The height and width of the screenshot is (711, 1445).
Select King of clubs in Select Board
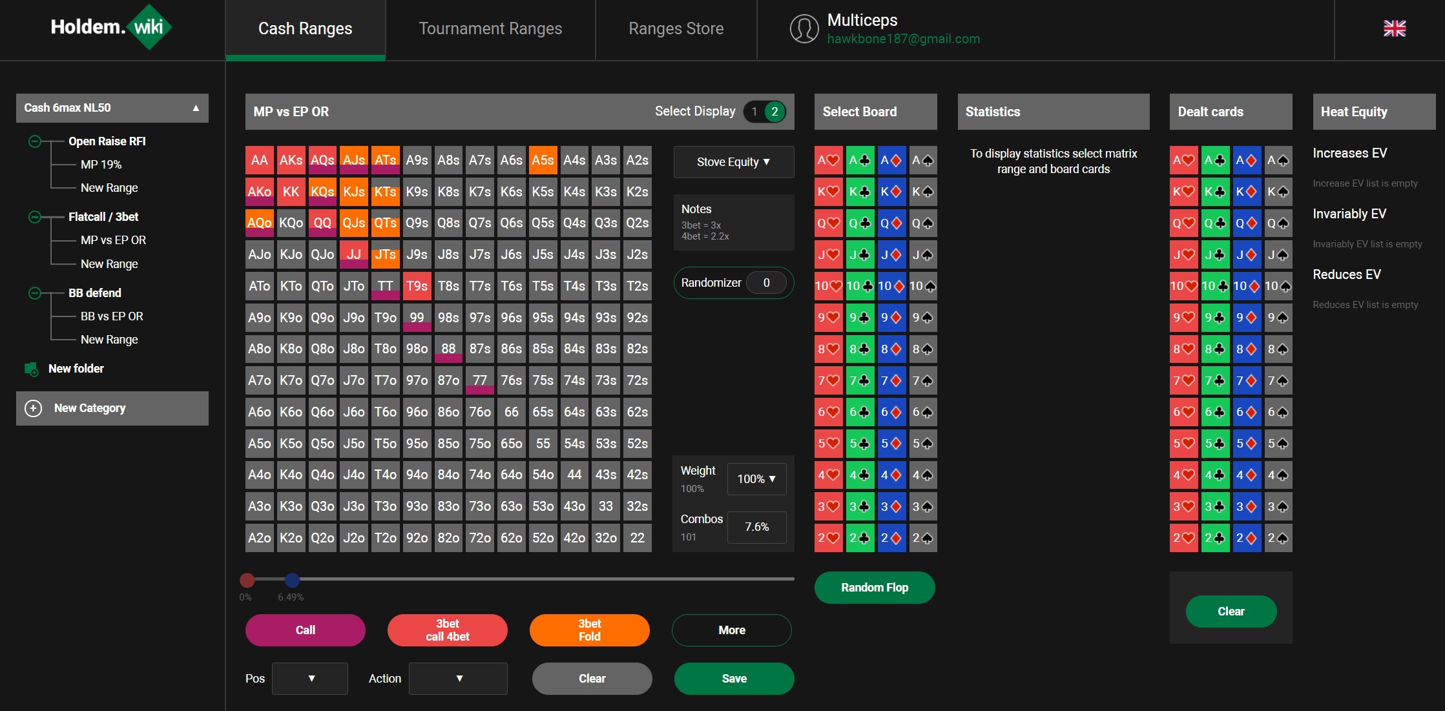(x=860, y=192)
